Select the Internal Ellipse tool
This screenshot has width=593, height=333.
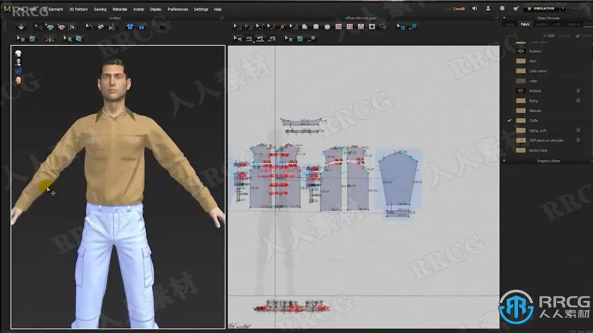360,27
